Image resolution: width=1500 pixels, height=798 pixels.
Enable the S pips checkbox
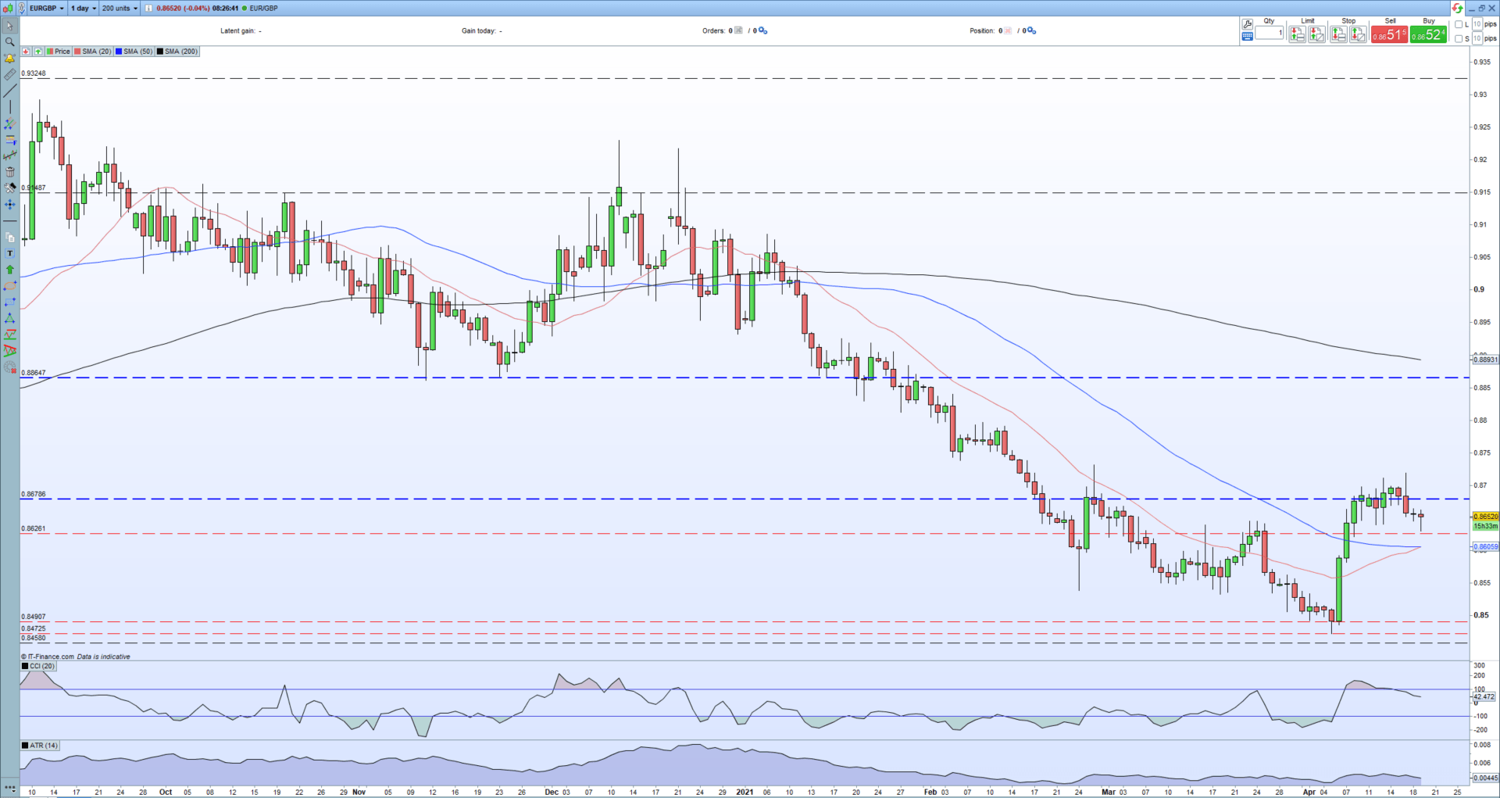(x=1459, y=38)
